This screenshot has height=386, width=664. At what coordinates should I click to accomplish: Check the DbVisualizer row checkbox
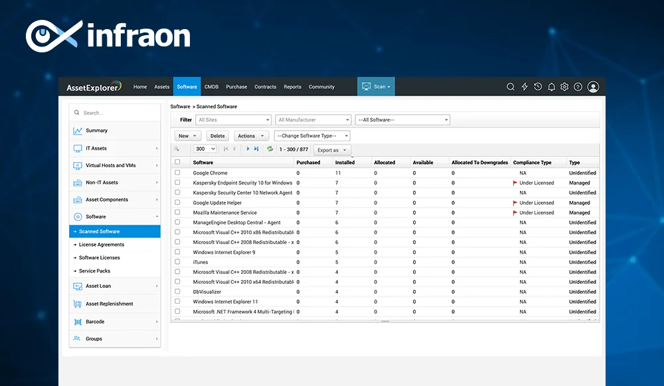tap(177, 291)
